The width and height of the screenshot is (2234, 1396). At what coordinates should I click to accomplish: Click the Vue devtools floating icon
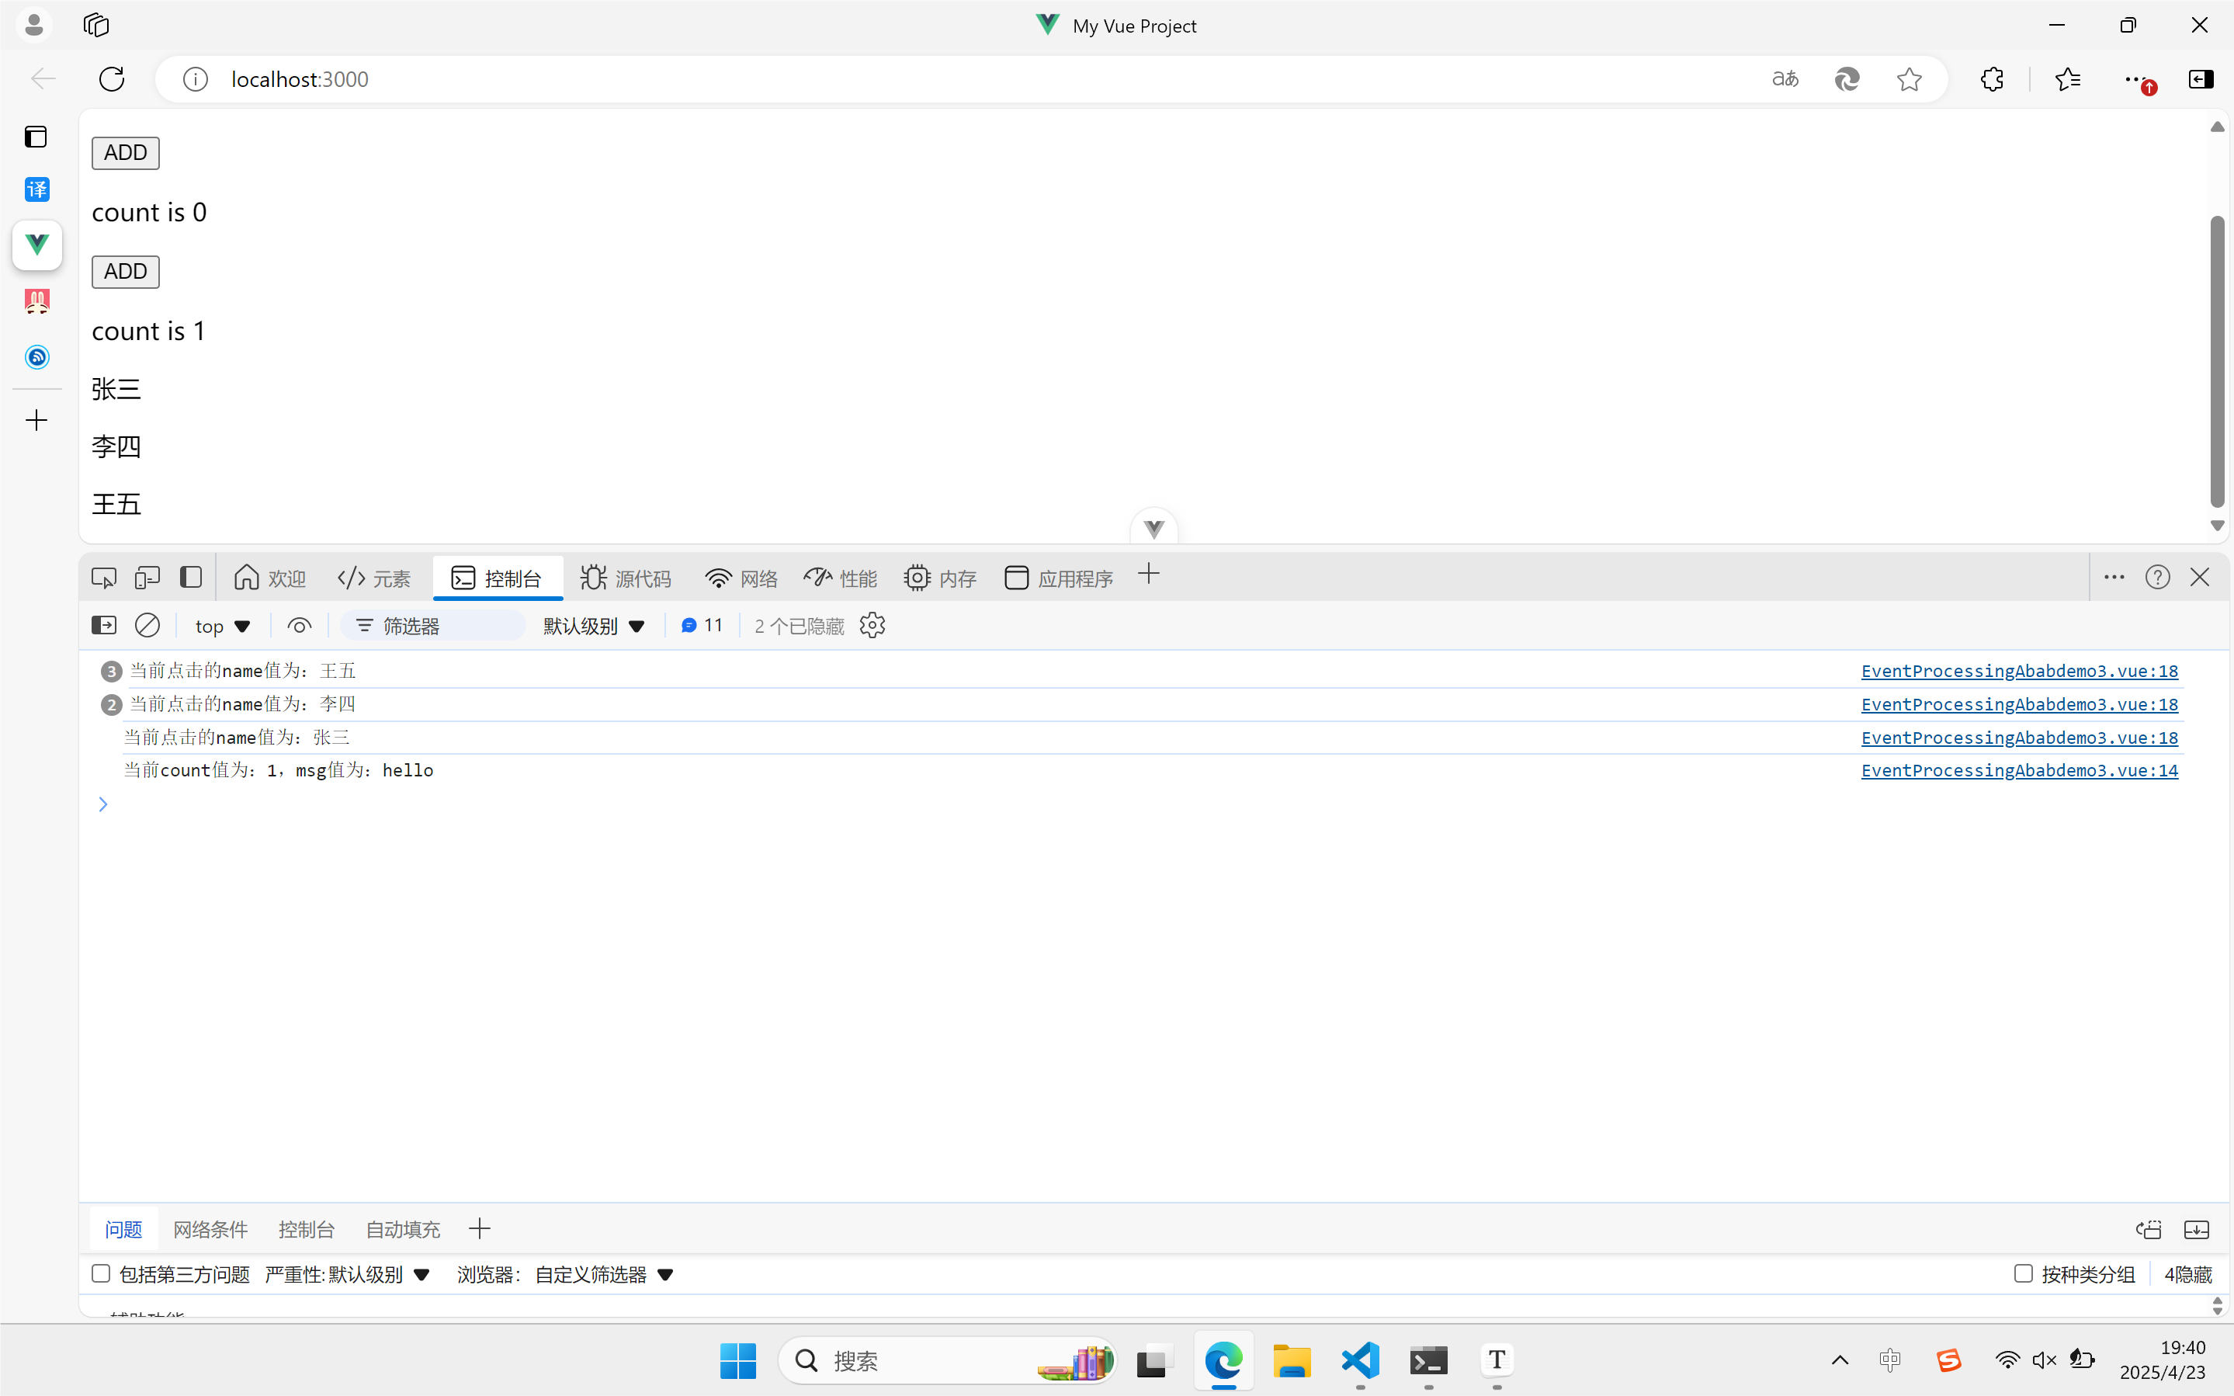click(1153, 528)
